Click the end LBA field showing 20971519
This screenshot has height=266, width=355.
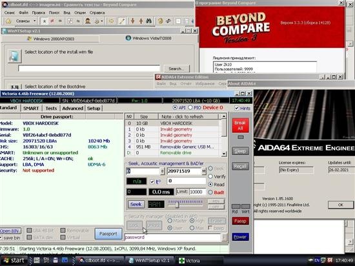[184, 171]
